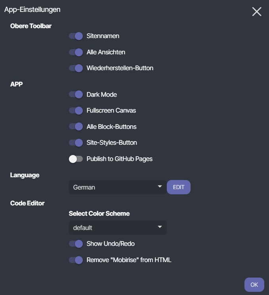Image resolution: width=269 pixels, height=295 pixels.
Task: Toggle Show Undo/Redo switch
Action: tap(76, 244)
